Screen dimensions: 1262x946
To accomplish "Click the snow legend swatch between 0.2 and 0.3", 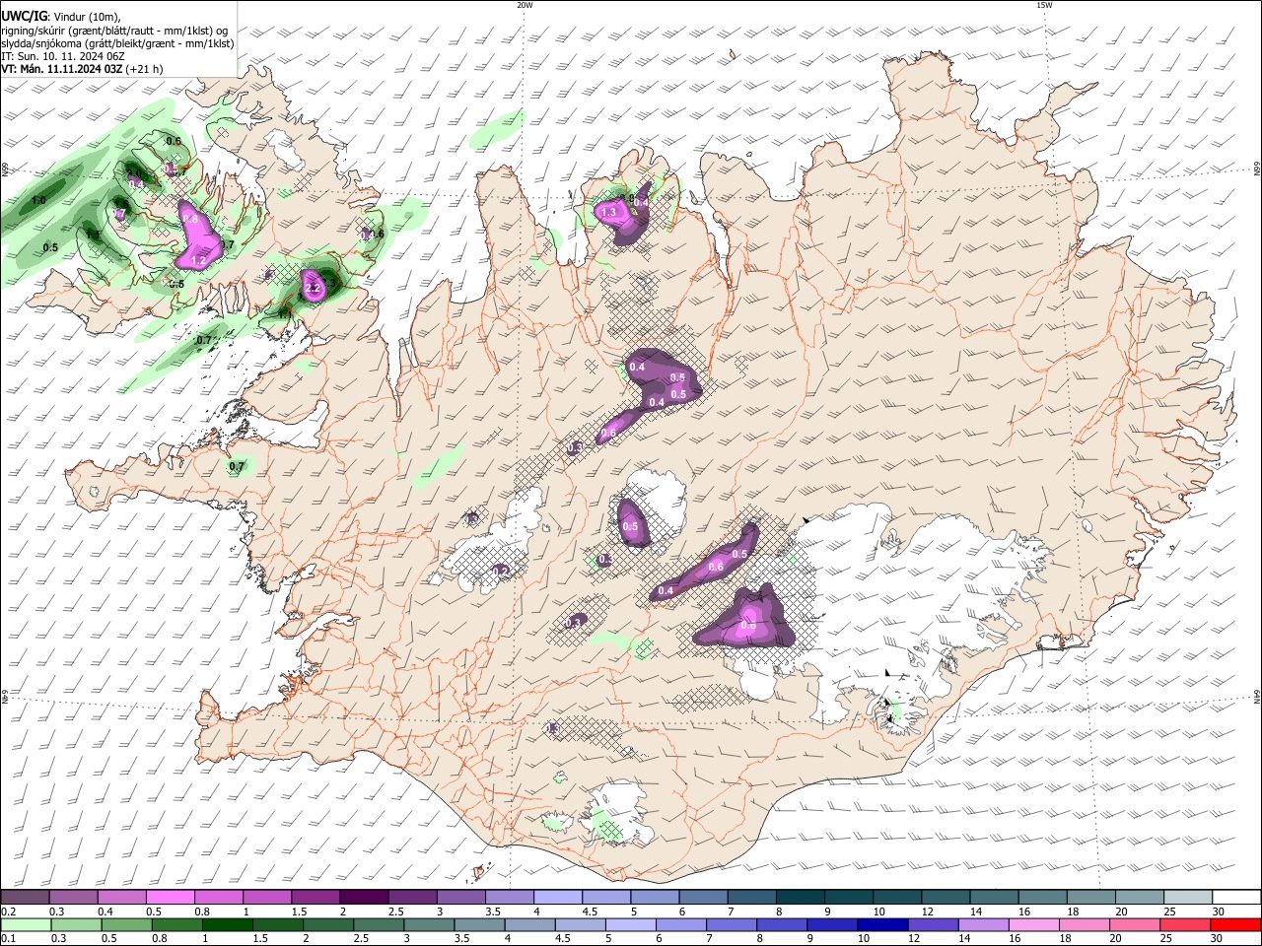I will point(25,898).
